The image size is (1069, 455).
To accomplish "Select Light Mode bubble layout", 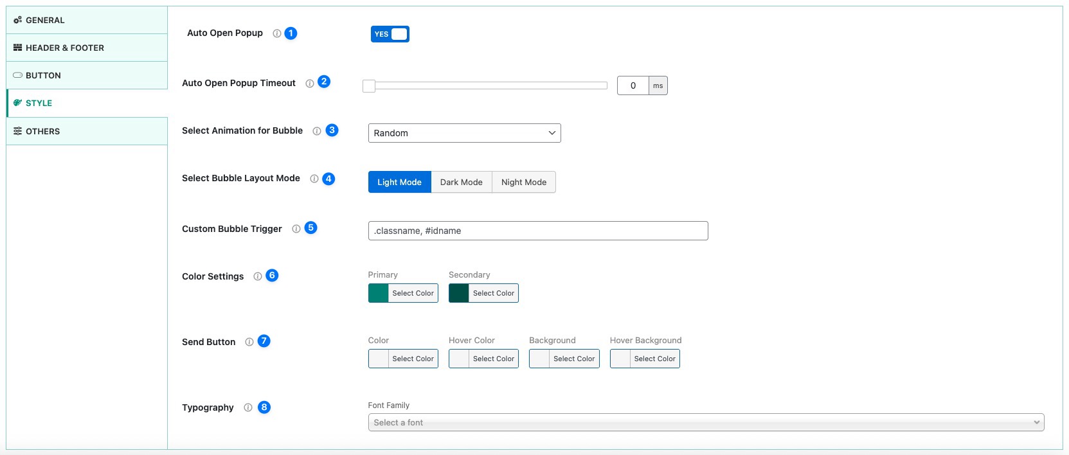I will point(399,182).
